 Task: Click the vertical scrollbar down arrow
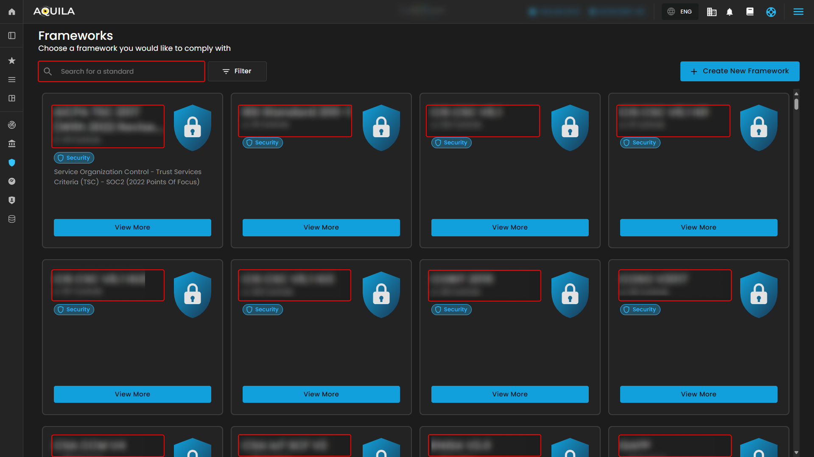click(x=796, y=452)
